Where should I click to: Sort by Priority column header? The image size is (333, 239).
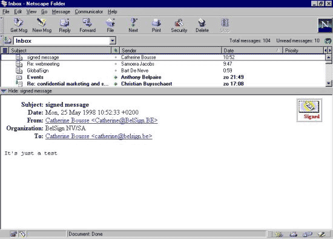[x=303, y=50]
